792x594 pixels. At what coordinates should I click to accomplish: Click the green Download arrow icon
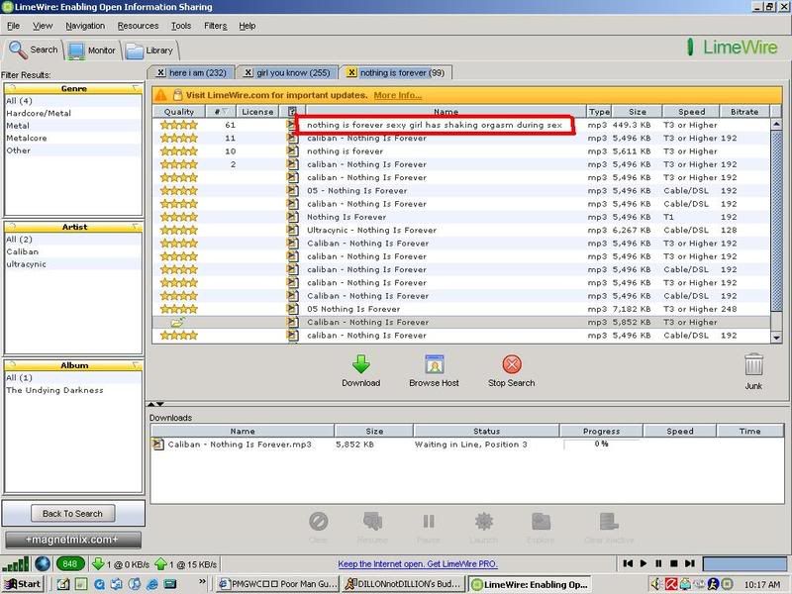(x=360, y=364)
